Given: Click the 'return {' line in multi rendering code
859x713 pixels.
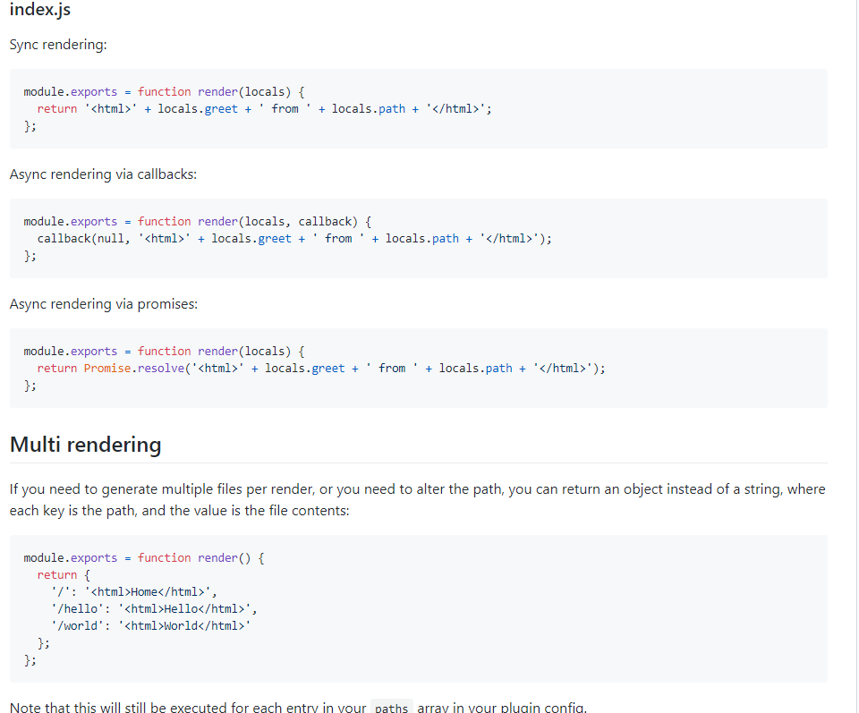Looking at the screenshot, I should click(x=64, y=575).
